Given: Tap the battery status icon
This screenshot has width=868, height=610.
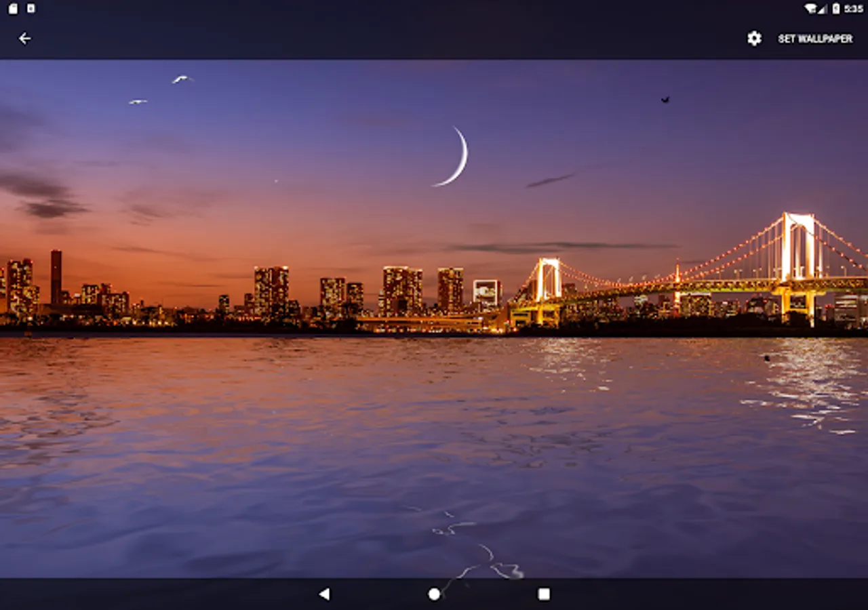Looking at the screenshot, I should (x=836, y=9).
